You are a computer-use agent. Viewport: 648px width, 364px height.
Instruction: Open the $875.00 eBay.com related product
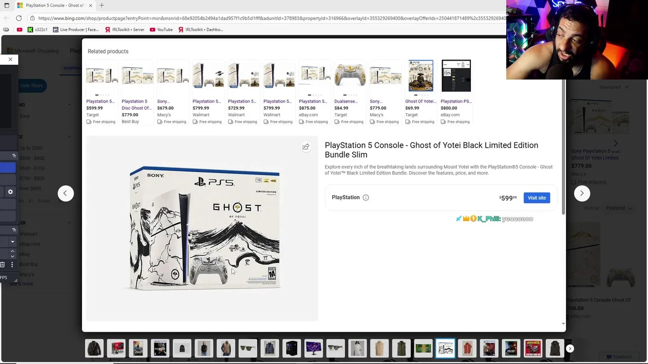(x=314, y=92)
